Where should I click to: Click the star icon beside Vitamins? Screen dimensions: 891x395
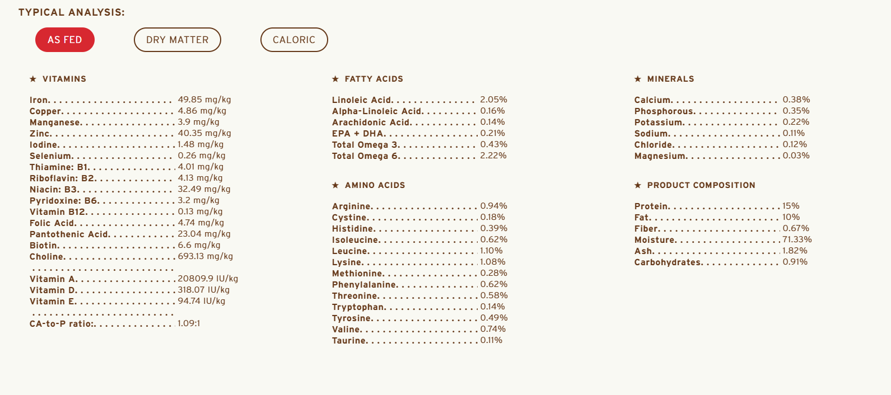click(33, 79)
